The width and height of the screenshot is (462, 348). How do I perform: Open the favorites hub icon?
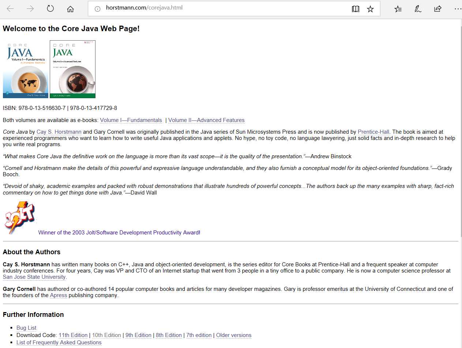click(398, 9)
